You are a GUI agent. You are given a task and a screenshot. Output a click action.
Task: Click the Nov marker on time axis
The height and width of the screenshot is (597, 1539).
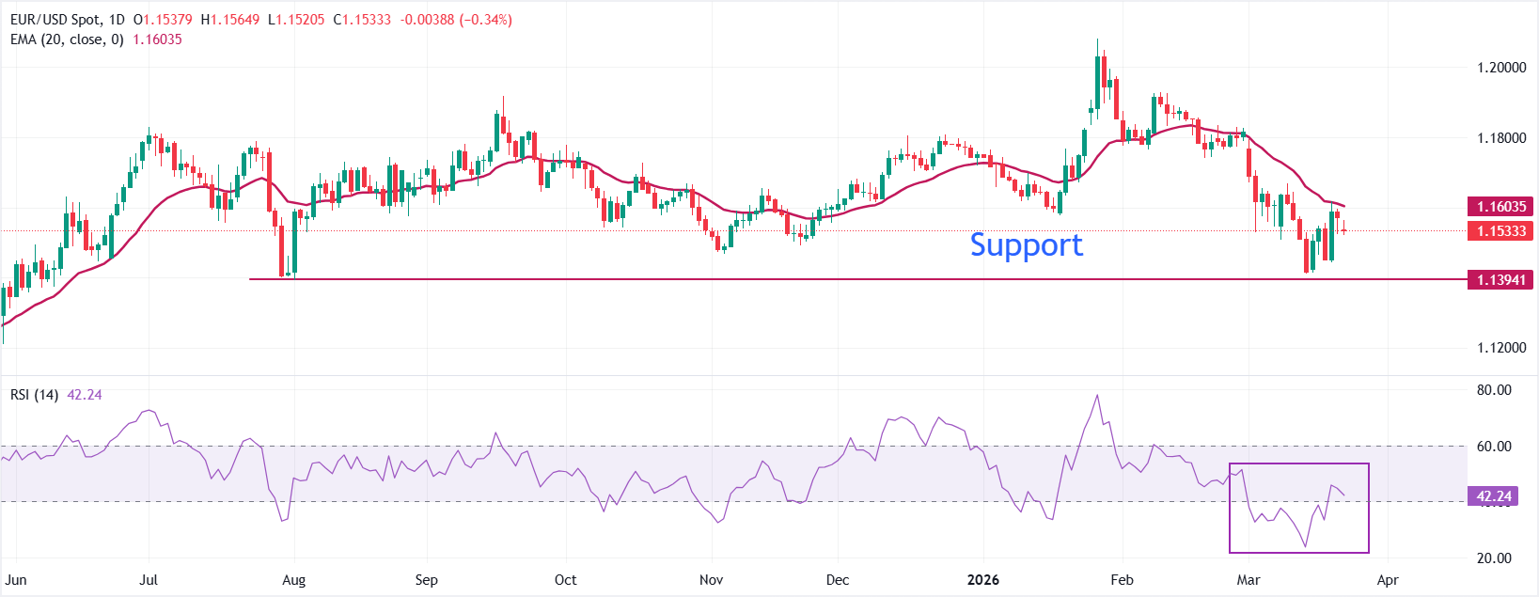711,580
